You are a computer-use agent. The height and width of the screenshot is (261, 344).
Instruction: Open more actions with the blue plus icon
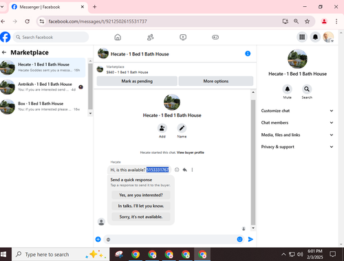(x=98, y=239)
